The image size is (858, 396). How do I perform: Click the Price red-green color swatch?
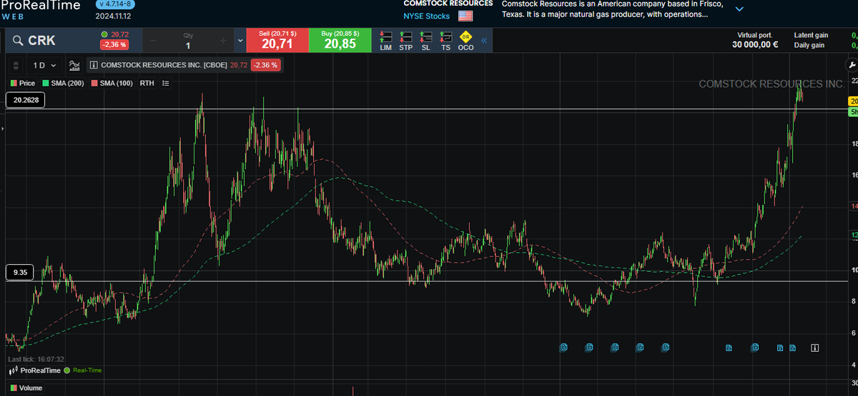tap(14, 83)
